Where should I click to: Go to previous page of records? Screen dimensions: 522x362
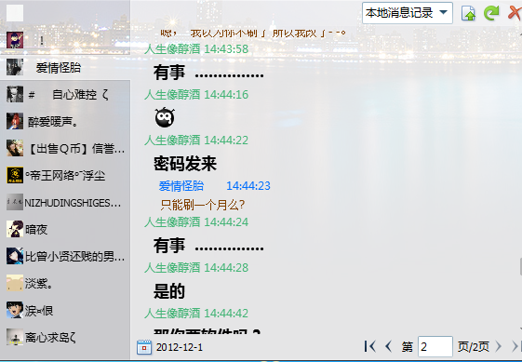(388, 346)
